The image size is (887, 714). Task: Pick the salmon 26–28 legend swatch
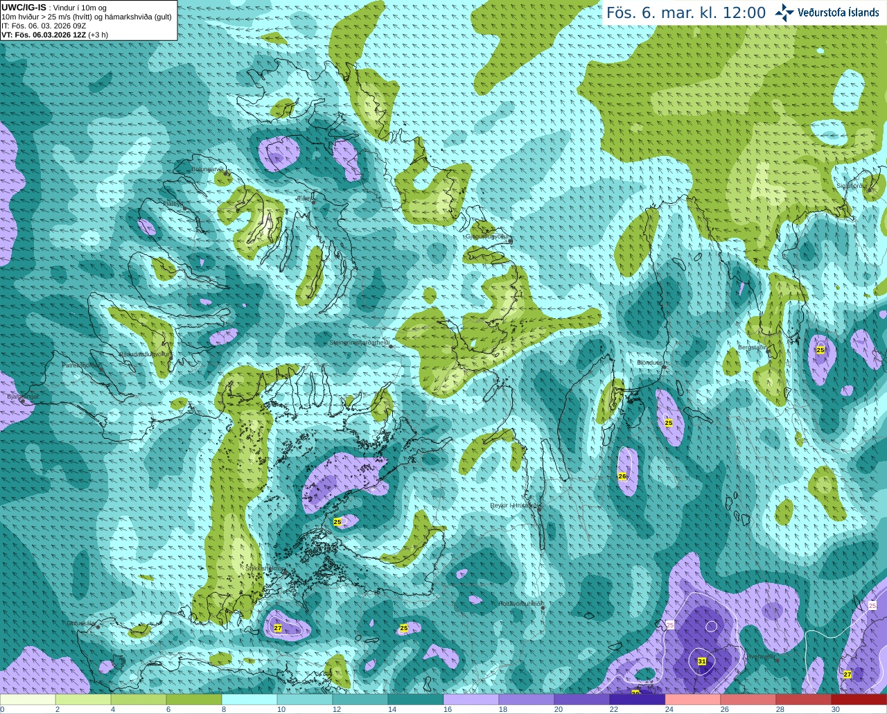[x=748, y=699]
